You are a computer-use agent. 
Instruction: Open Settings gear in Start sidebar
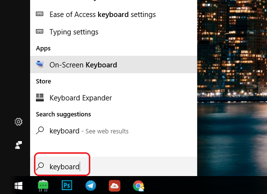coord(18,122)
